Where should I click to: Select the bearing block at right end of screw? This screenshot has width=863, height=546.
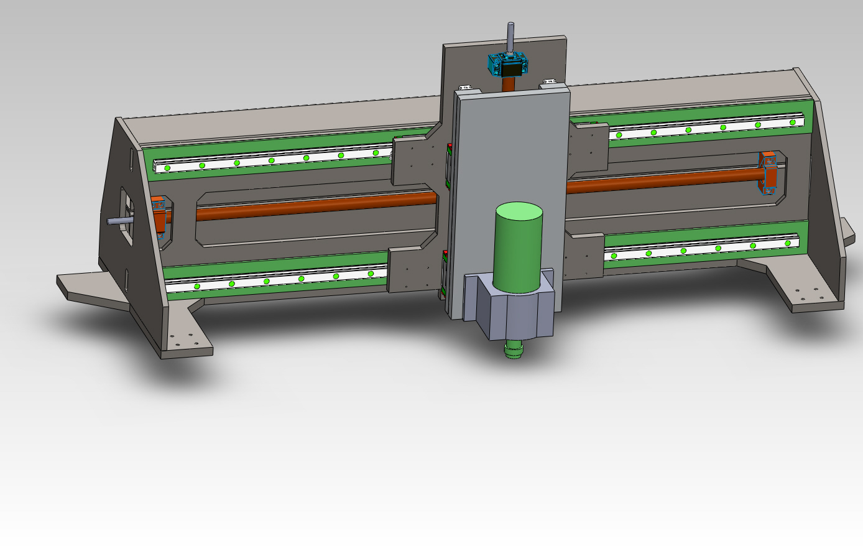[x=769, y=173]
